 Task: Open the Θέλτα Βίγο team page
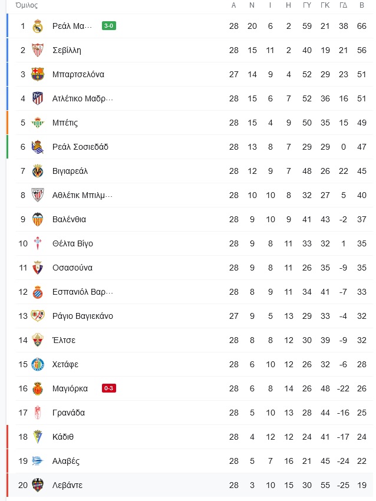[72, 243]
